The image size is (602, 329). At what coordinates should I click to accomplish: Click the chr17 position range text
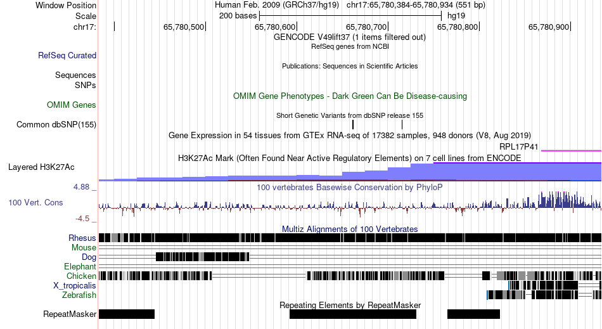point(416,5)
